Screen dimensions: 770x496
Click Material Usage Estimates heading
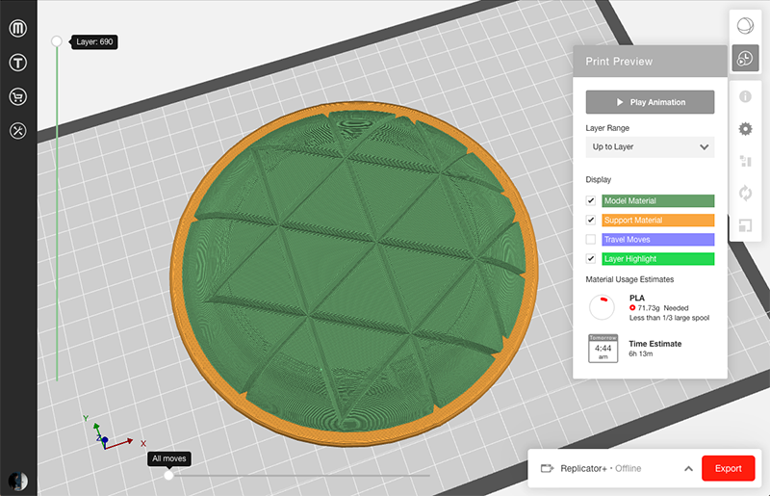[629, 279]
